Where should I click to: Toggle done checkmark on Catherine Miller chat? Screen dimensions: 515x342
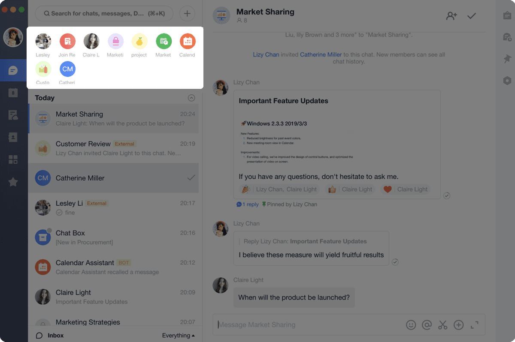coord(191,178)
